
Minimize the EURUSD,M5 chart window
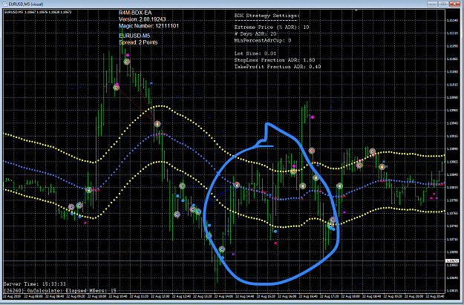click(x=432, y=4)
